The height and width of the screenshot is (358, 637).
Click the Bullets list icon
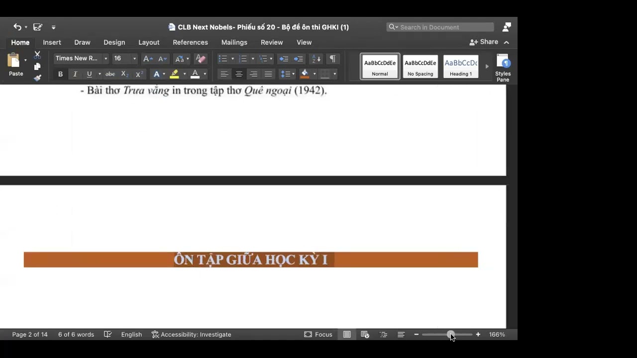click(x=223, y=59)
